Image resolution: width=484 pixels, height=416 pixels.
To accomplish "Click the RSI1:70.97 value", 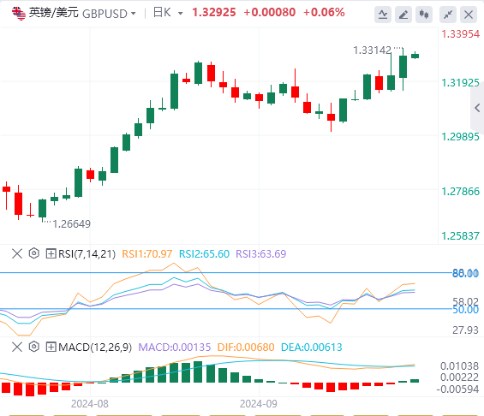I will [147, 253].
